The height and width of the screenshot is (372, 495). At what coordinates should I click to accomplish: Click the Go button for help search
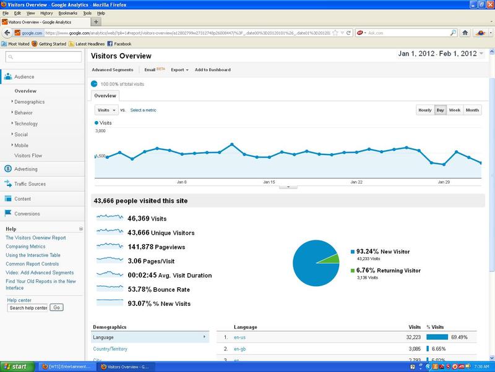[x=56, y=307]
